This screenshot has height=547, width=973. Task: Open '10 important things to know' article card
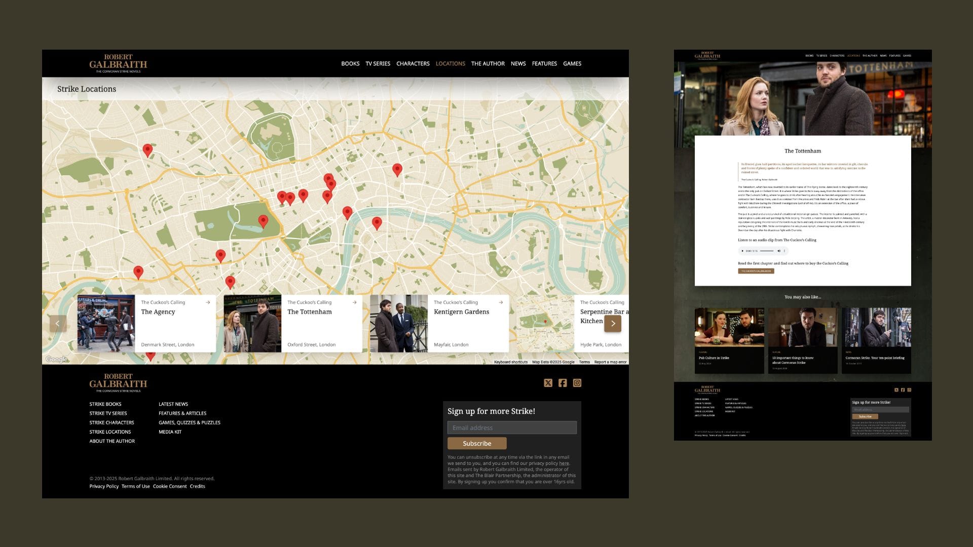803,340
